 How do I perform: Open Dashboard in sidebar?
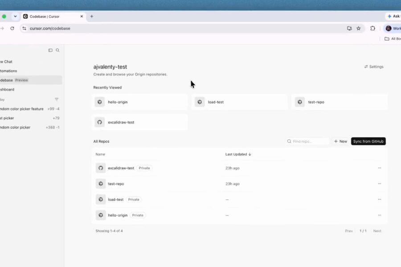pyautogui.click(x=31, y=89)
